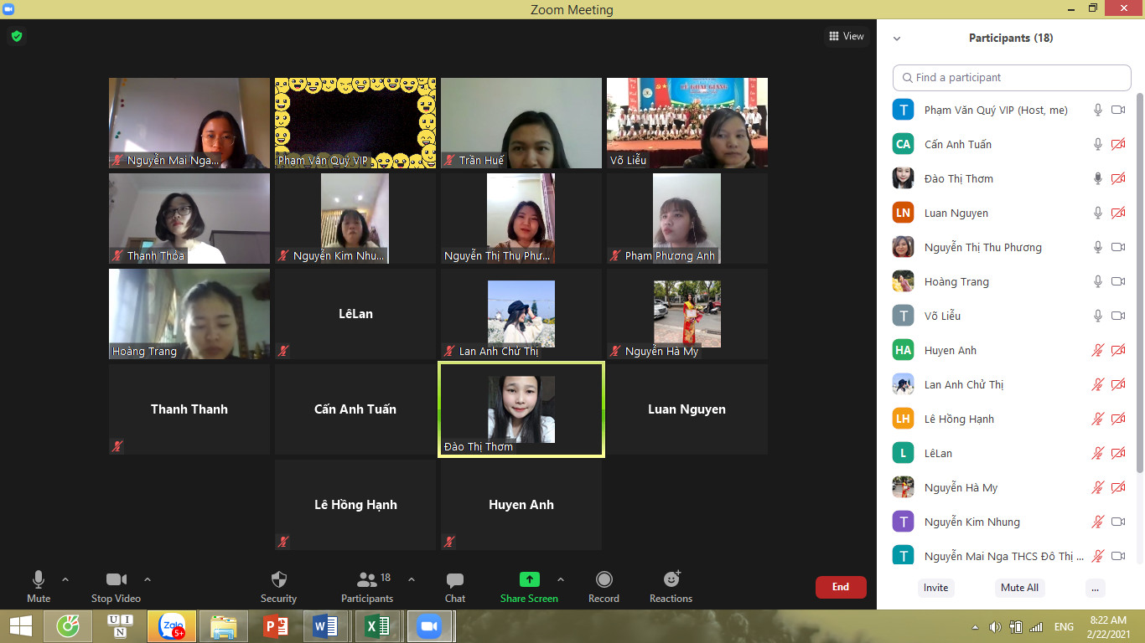Click the green encryption shield icon
Screen dimensions: 1145x643
click(x=16, y=36)
